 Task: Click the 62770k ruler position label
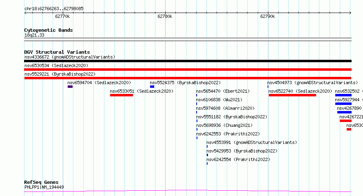click(x=62, y=16)
